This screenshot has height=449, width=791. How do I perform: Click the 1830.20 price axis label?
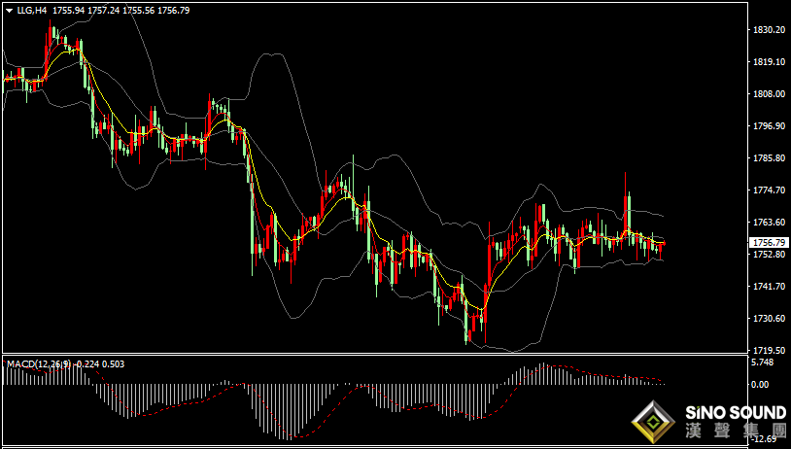[x=767, y=30]
